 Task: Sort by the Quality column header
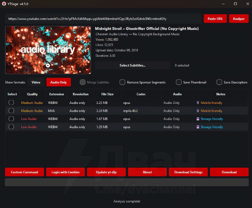[32, 94]
